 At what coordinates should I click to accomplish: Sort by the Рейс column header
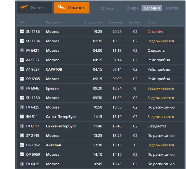point(23,23)
